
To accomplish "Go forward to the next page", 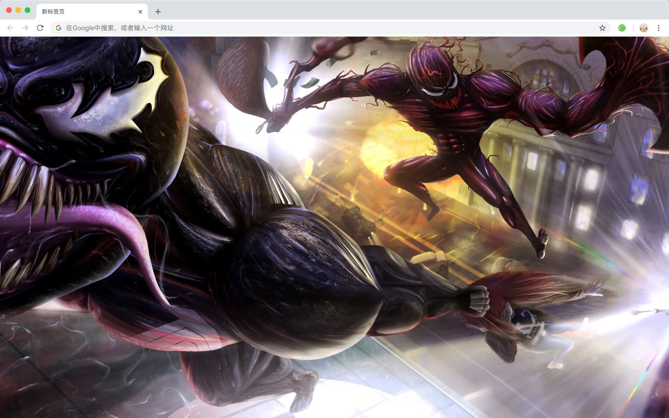I will coord(25,28).
